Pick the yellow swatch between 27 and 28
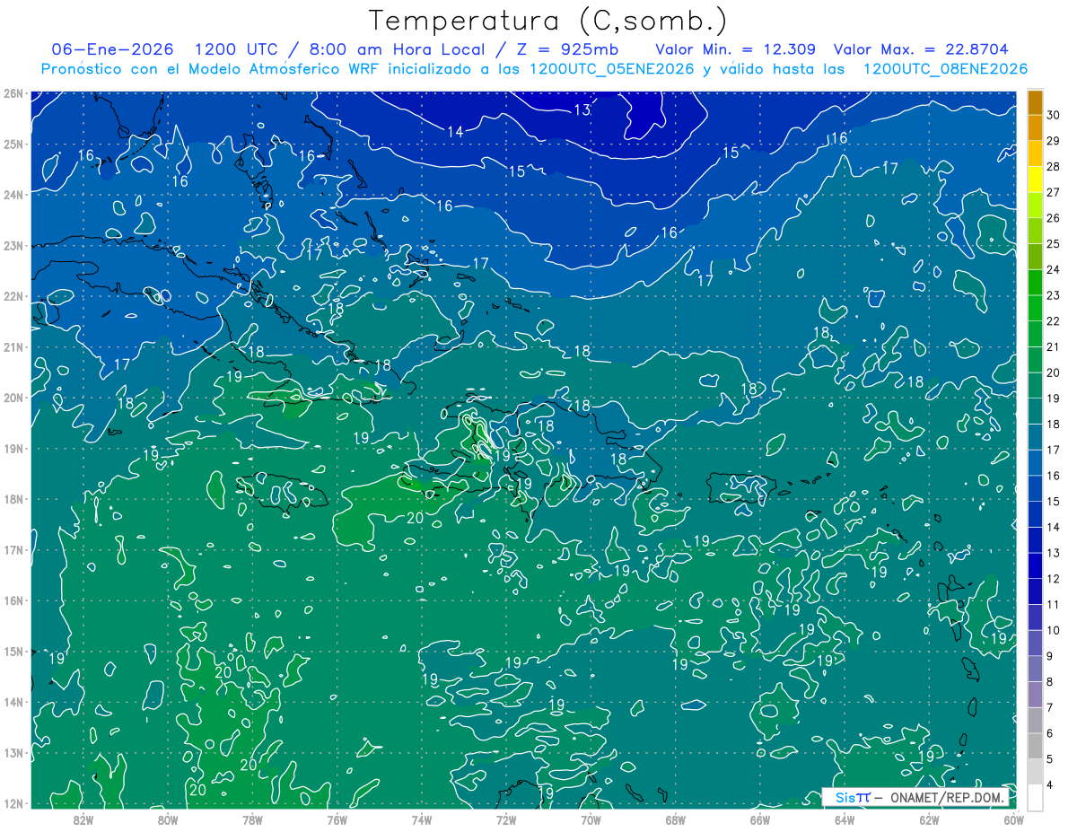The width and height of the screenshot is (1077, 832). point(1035,180)
